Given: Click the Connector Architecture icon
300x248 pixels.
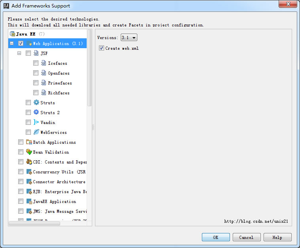Looking at the screenshot, I should [x=29, y=182].
